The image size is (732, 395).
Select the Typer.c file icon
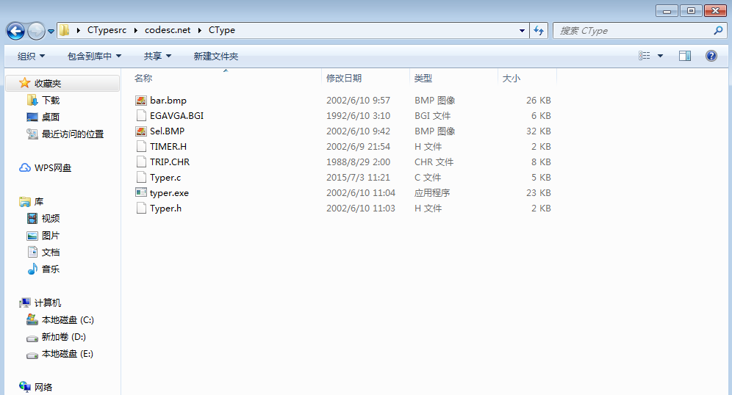coord(141,177)
